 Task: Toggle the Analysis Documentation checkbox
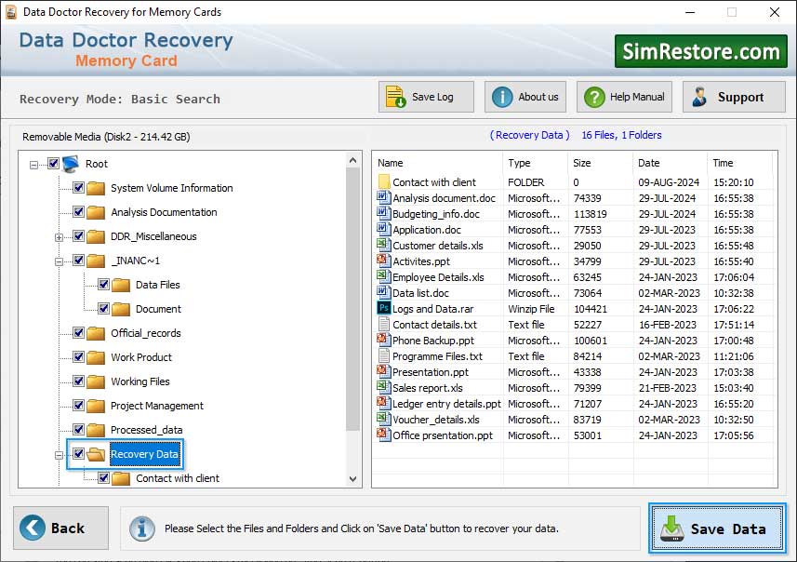[78, 211]
